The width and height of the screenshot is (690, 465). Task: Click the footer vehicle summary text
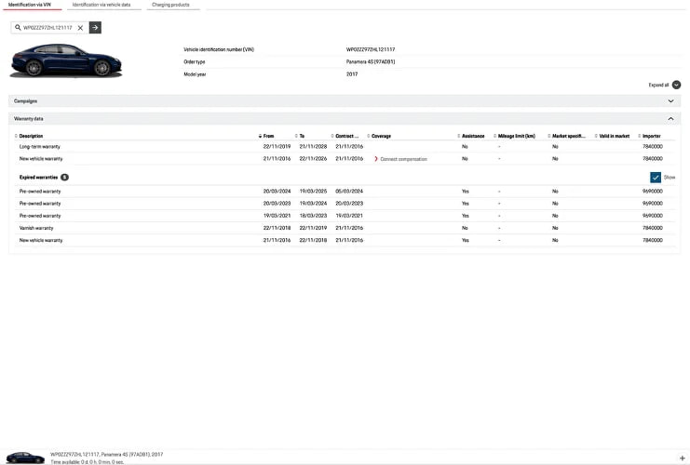tap(106, 455)
